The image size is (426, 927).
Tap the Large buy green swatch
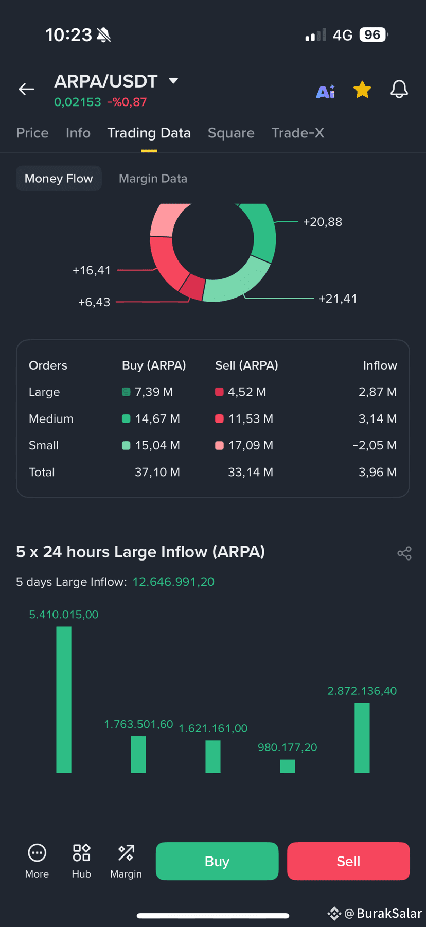[126, 392]
